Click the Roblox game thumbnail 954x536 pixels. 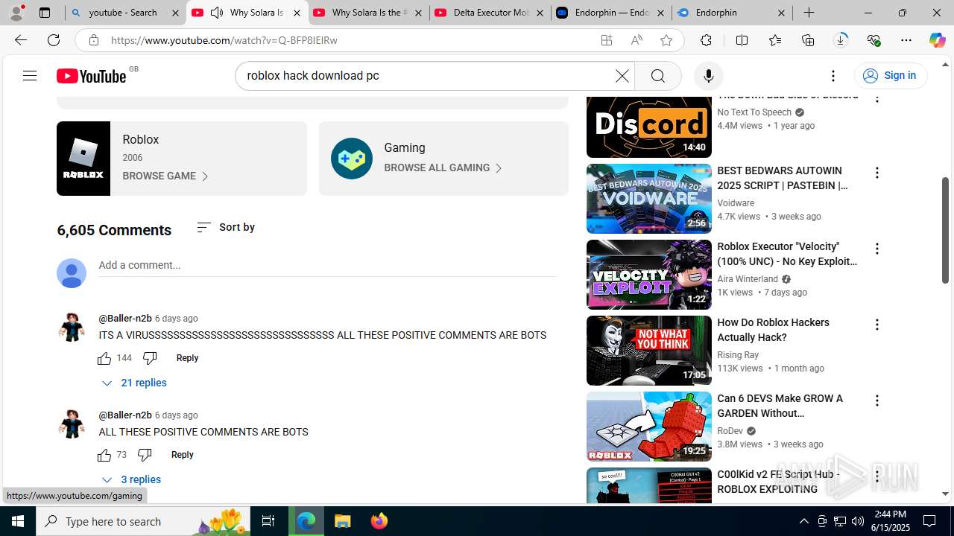(83, 159)
